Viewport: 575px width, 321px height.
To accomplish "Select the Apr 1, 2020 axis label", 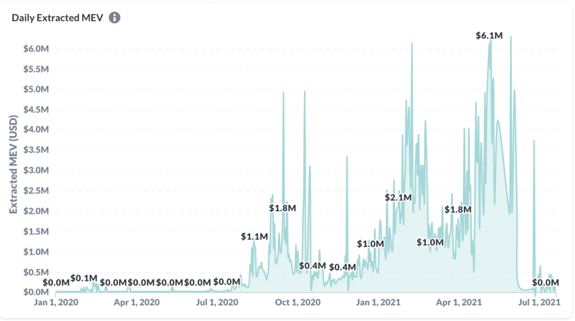I will [136, 302].
